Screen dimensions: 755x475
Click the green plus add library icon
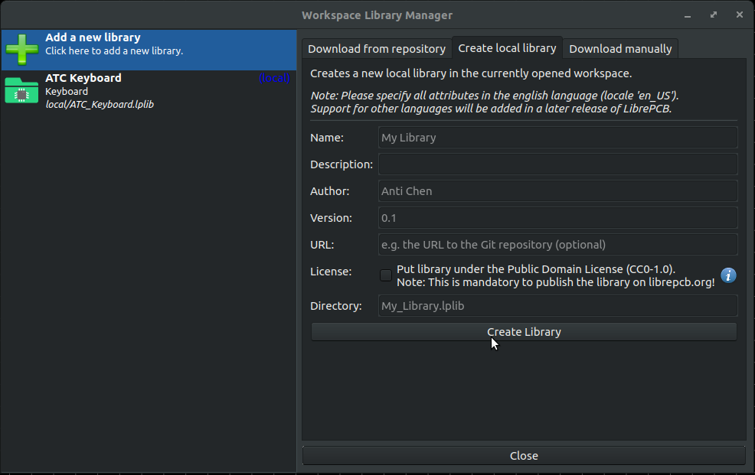pyautogui.click(x=21, y=49)
